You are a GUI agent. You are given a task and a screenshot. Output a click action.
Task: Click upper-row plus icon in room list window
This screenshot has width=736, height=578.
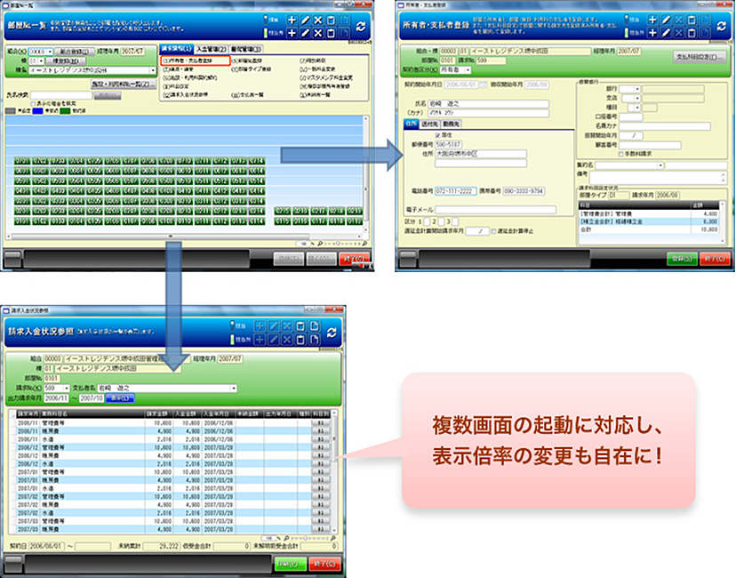pyautogui.click(x=292, y=20)
